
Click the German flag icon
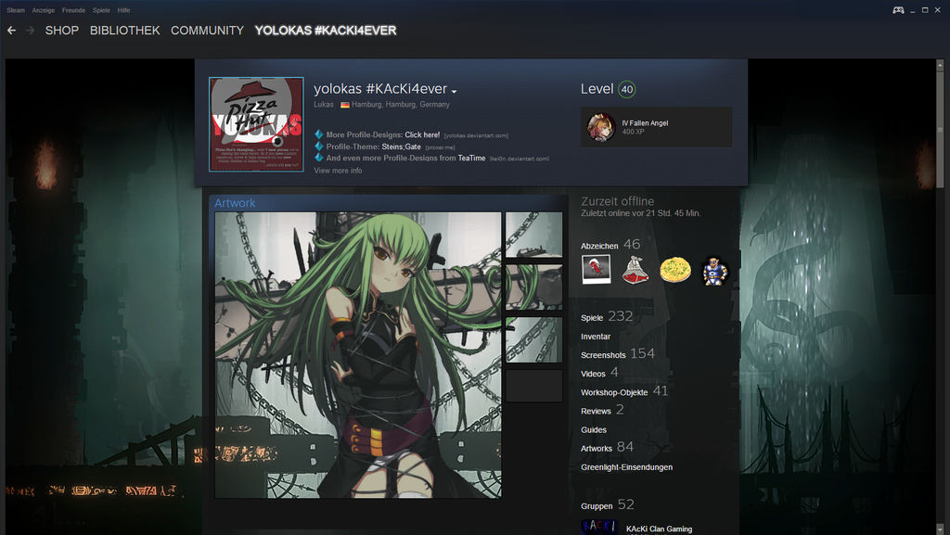pyautogui.click(x=345, y=105)
